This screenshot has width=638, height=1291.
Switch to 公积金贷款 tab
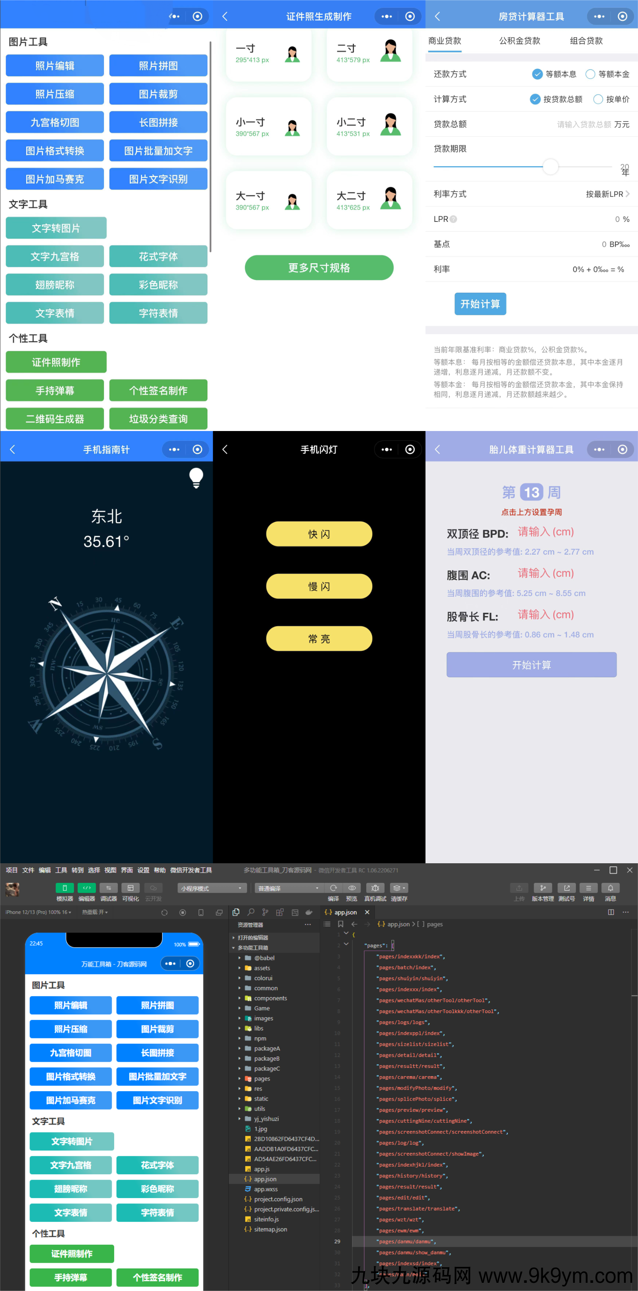519,41
